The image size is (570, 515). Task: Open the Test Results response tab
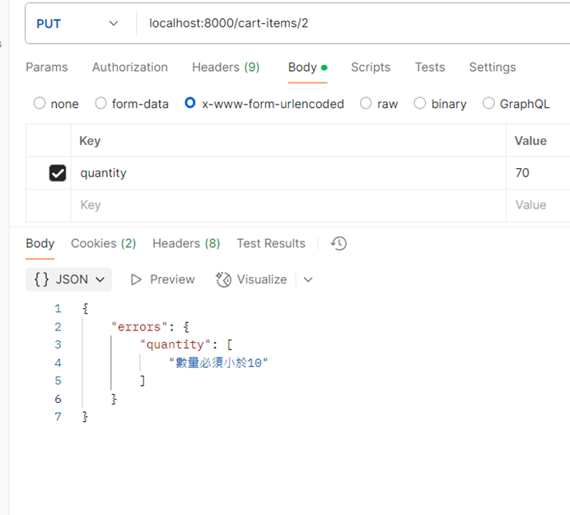pyautogui.click(x=271, y=243)
